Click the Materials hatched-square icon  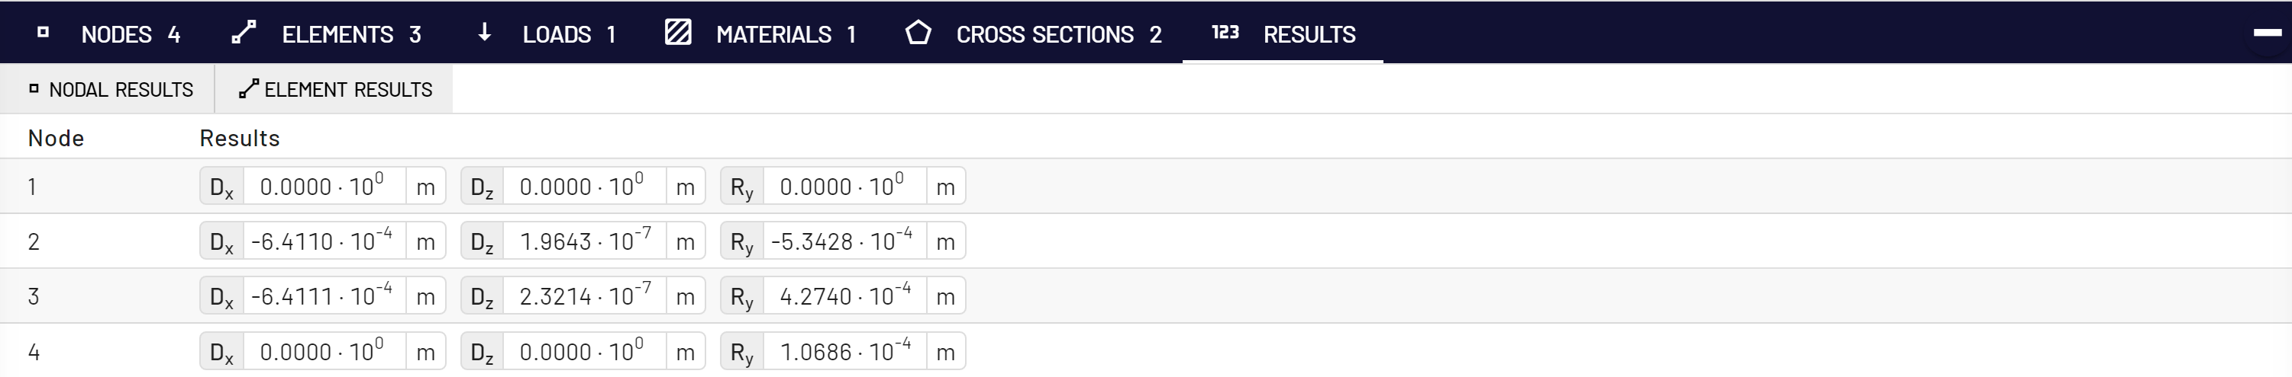coord(678,33)
